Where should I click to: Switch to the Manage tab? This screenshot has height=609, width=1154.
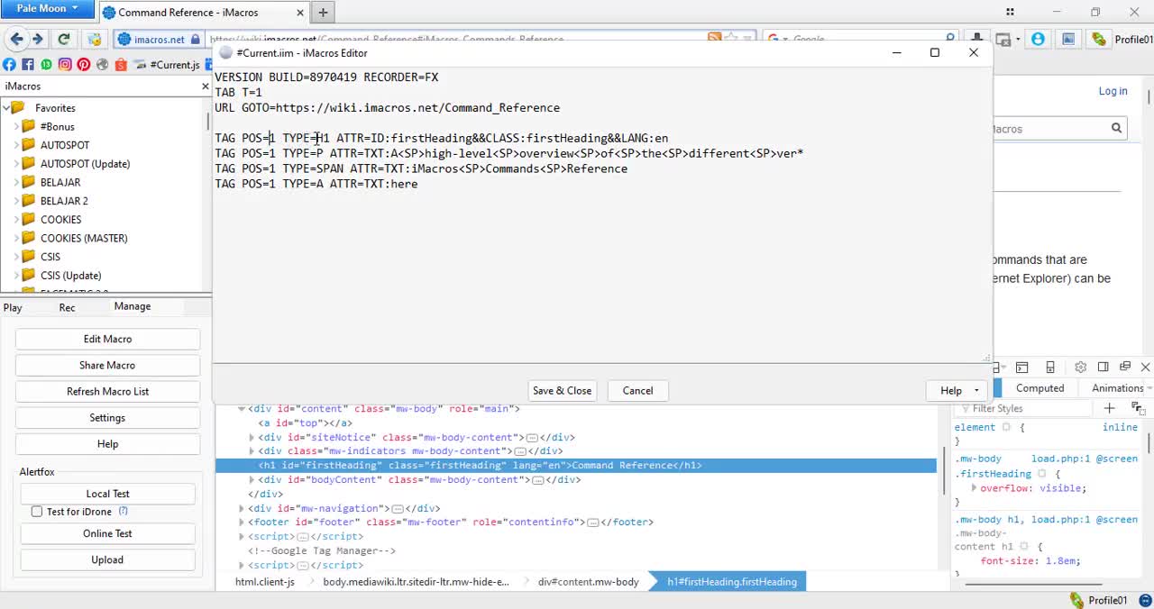(133, 306)
